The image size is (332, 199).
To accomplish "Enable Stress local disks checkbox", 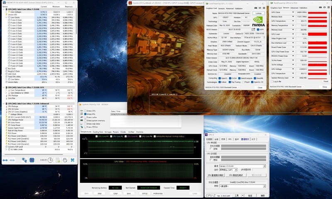I will [85, 124].
